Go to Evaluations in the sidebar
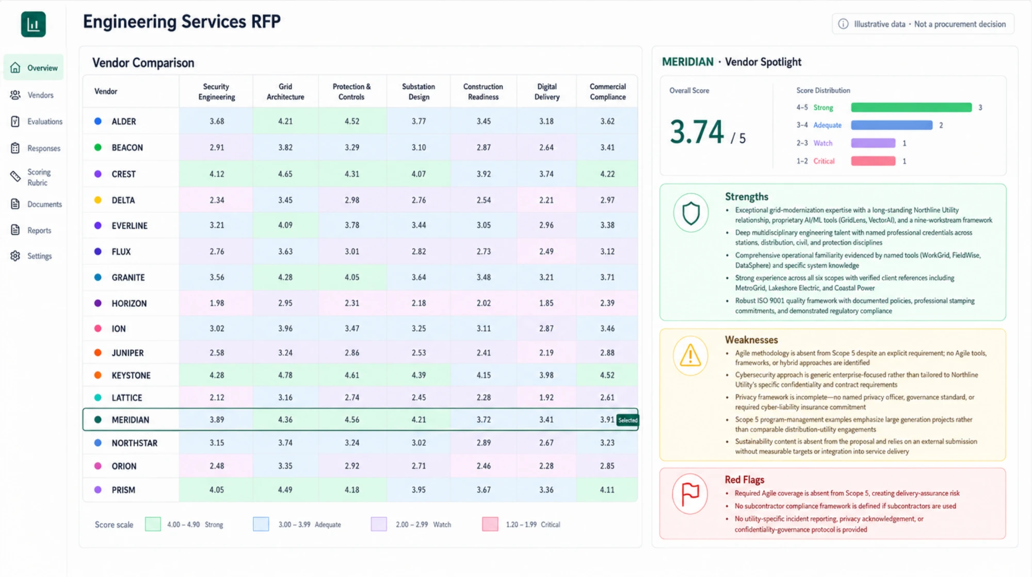The width and height of the screenshot is (1032, 577). coord(34,122)
